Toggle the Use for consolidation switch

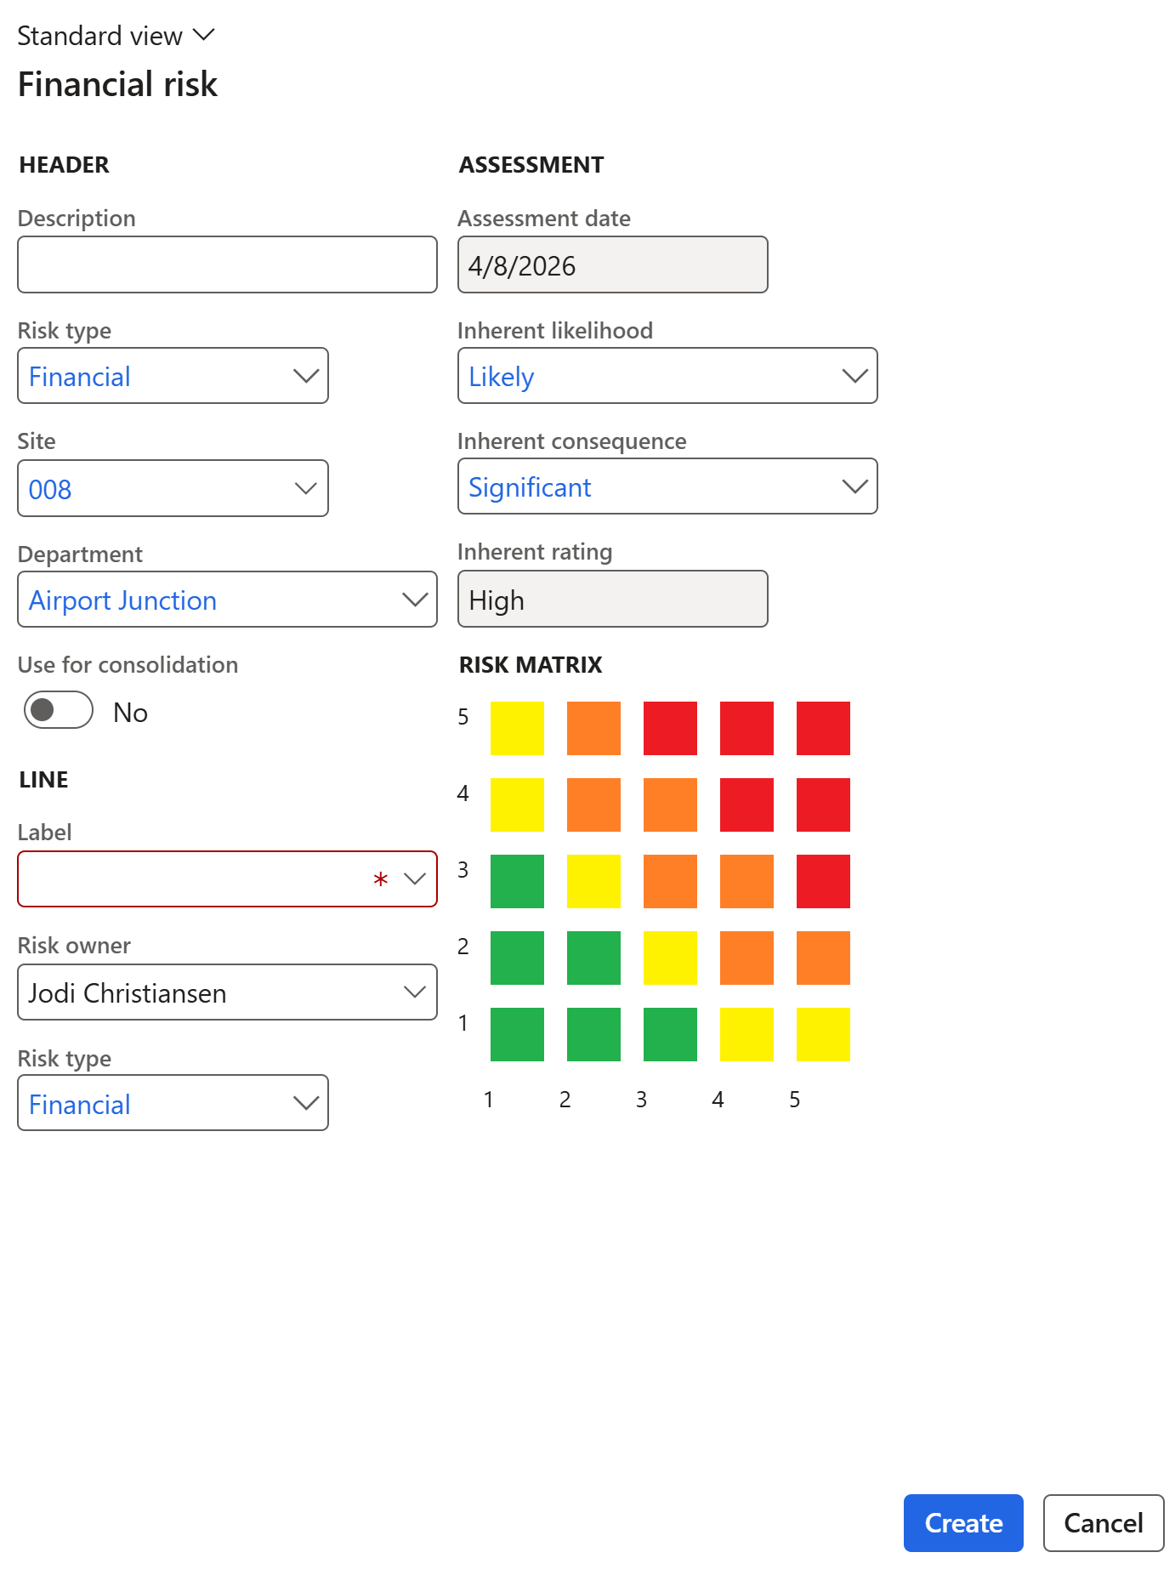tap(59, 710)
